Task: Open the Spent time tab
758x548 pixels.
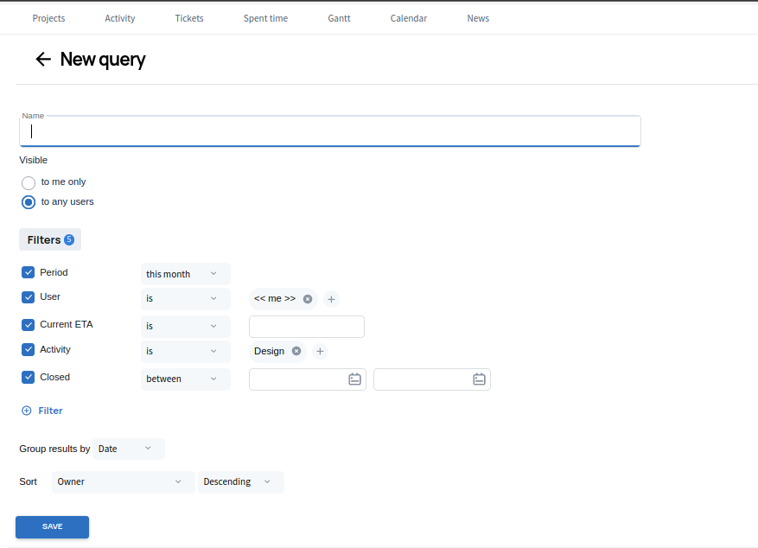Action: tap(265, 18)
